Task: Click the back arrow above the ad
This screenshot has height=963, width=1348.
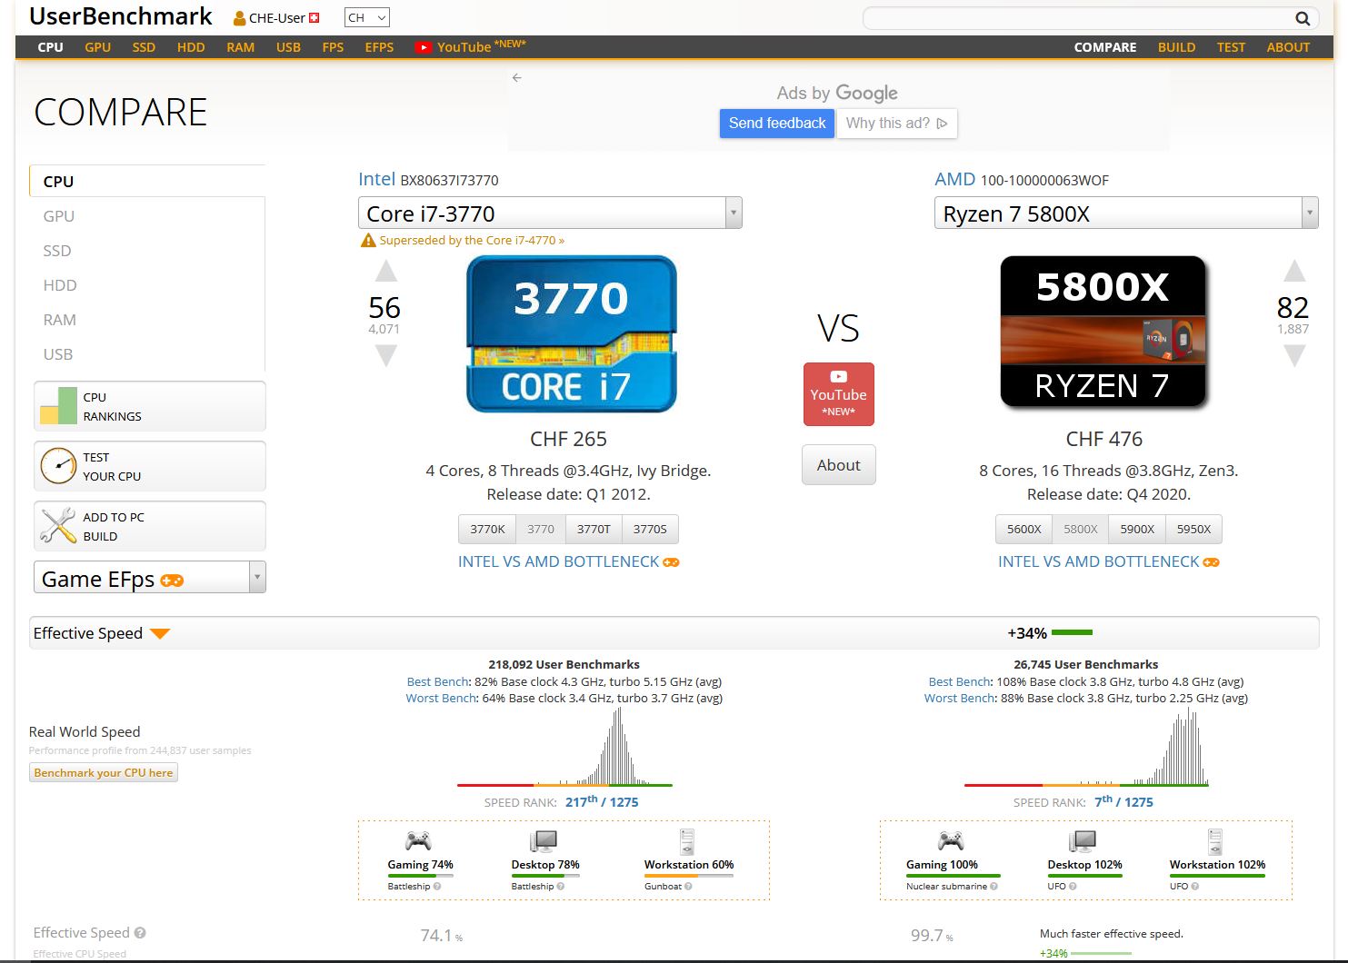Action: click(x=516, y=78)
